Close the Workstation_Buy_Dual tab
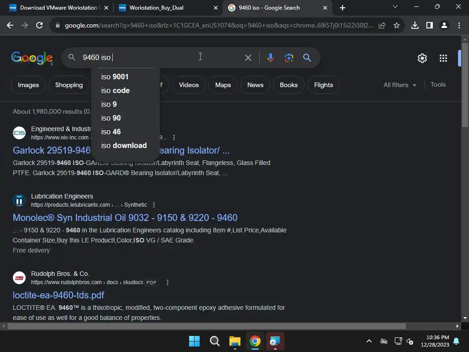 [216, 8]
